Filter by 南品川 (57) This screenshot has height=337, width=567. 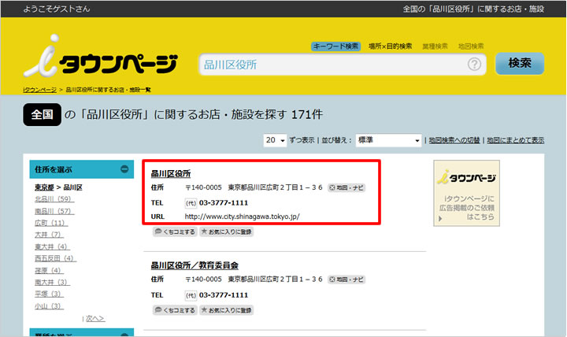(x=54, y=211)
